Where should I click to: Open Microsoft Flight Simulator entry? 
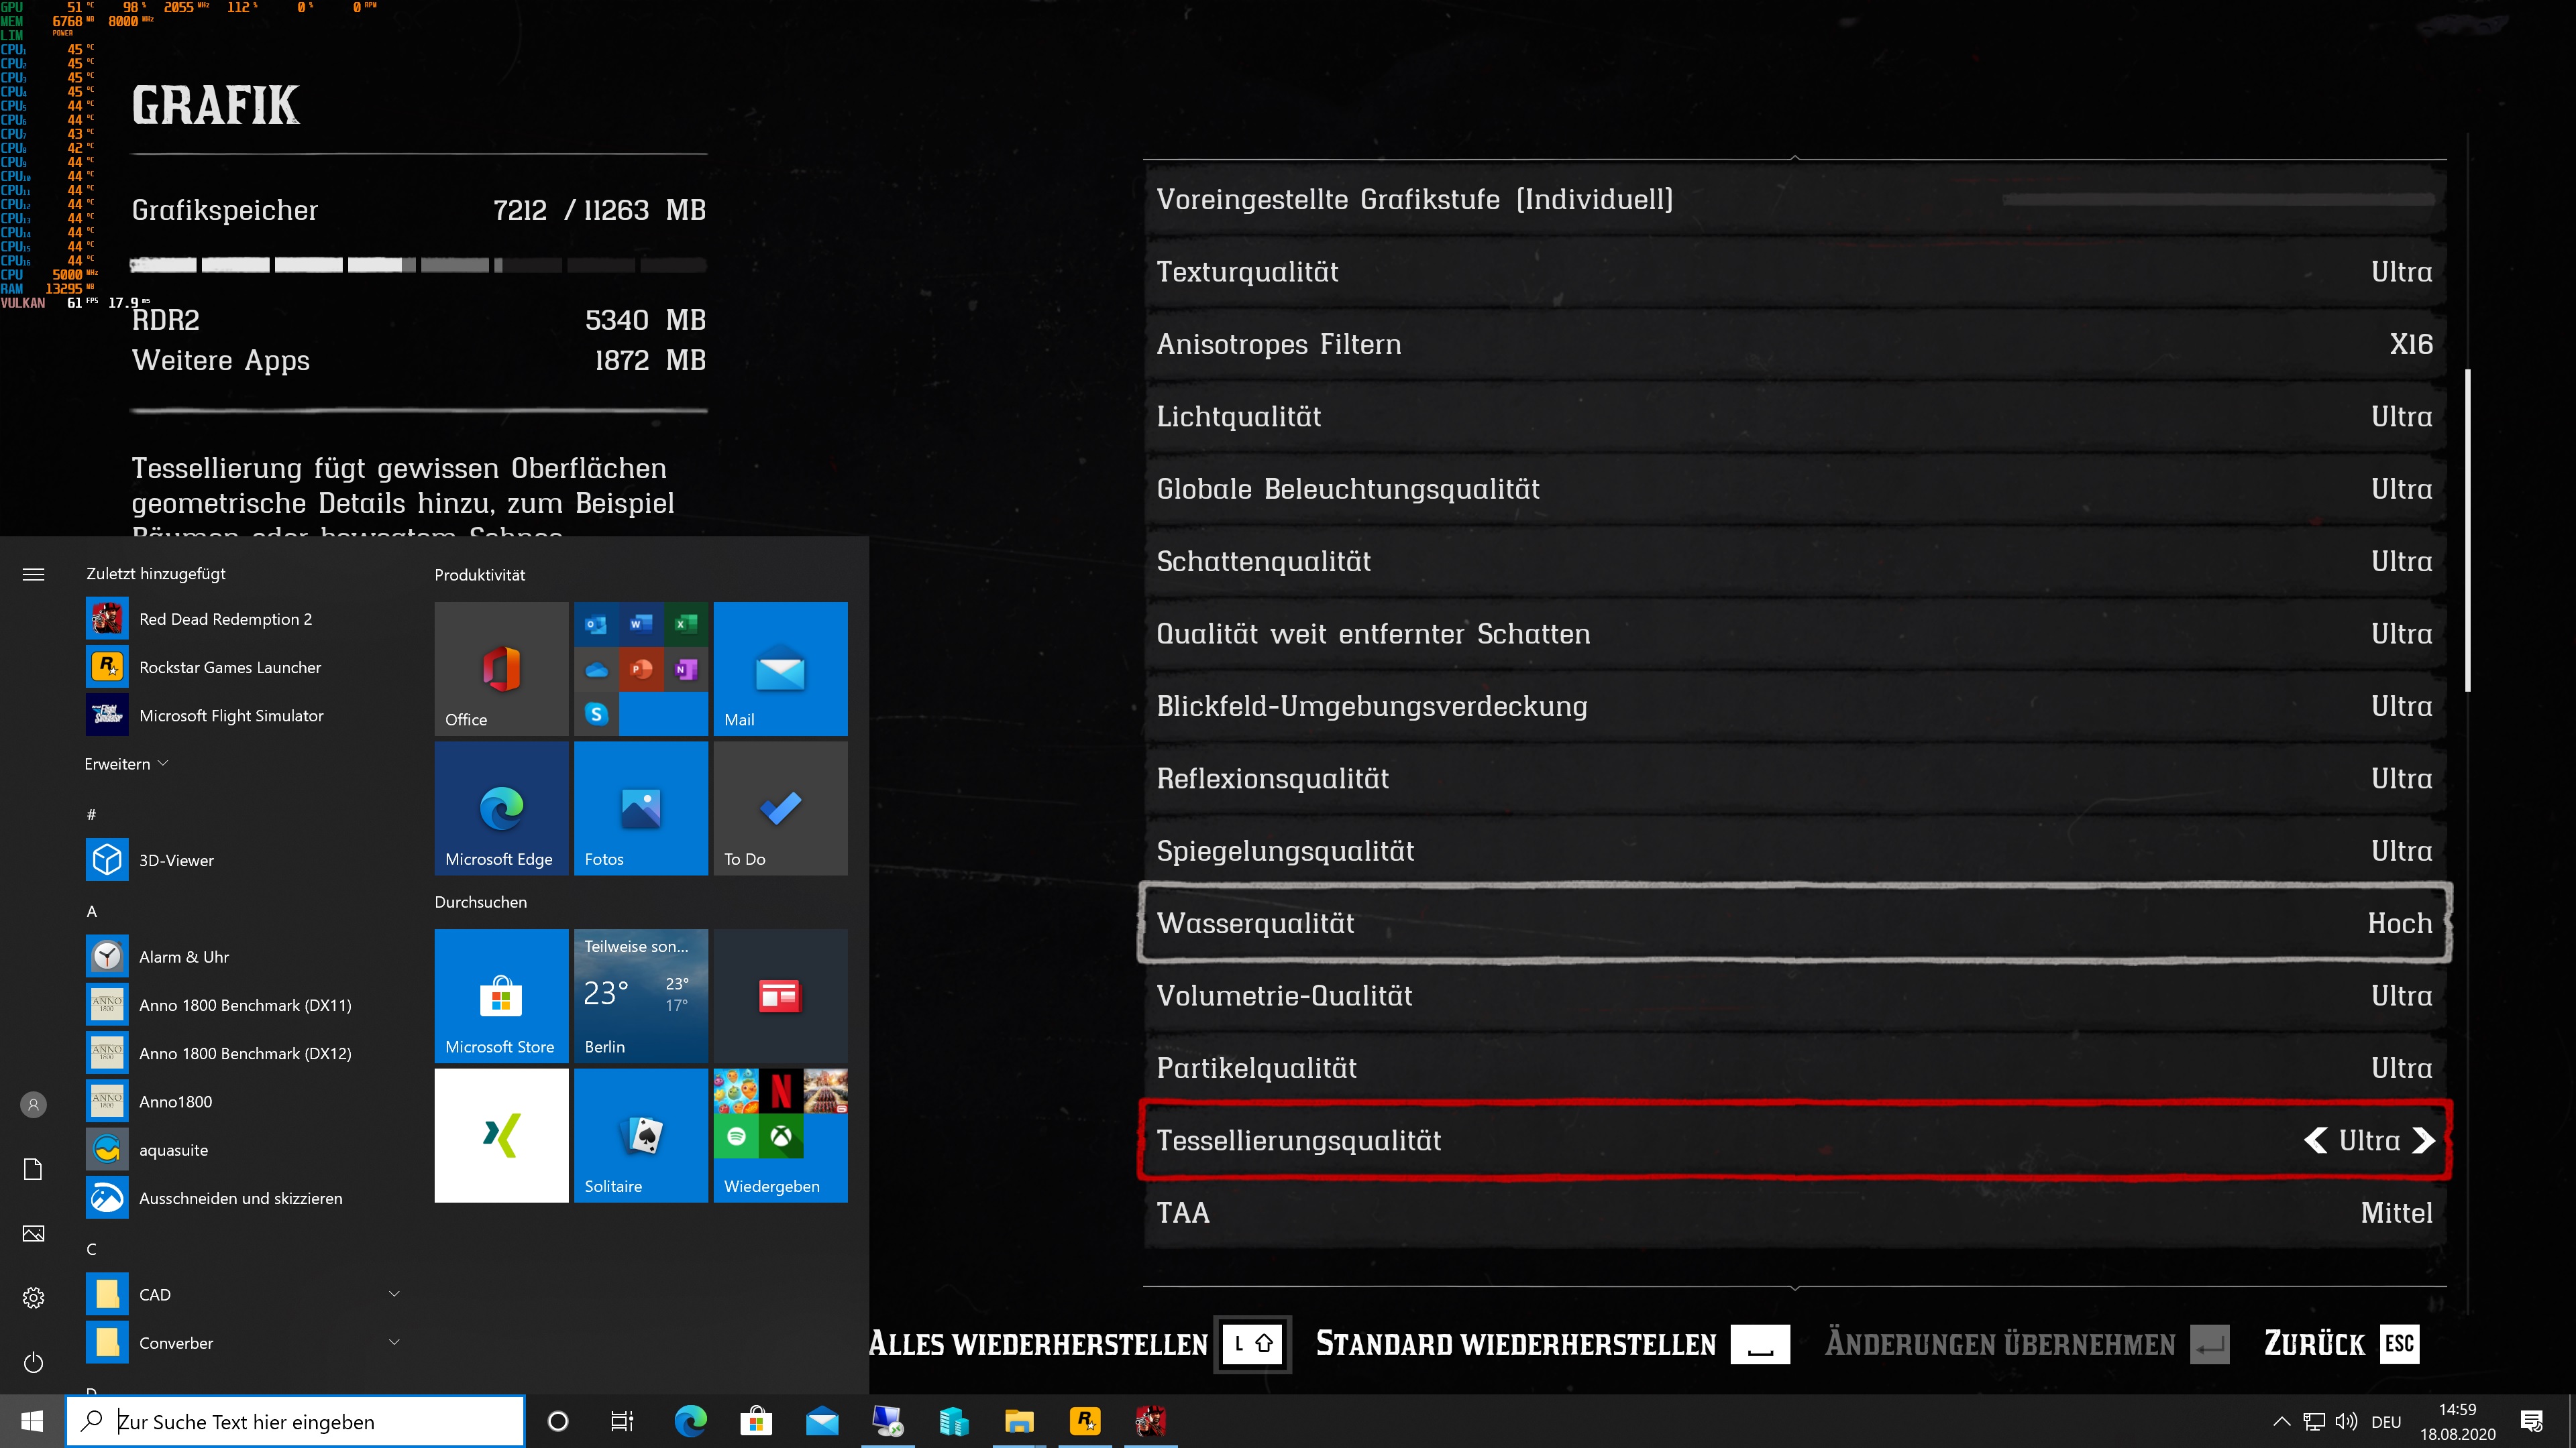pos(230,715)
